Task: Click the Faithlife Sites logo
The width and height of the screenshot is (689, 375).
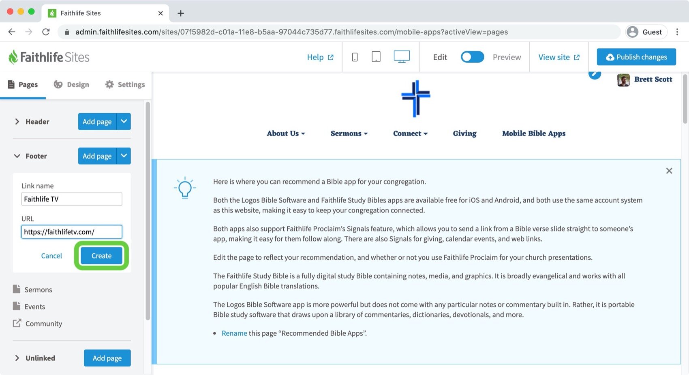Action: pyautogui.click(x=49, y=57)
